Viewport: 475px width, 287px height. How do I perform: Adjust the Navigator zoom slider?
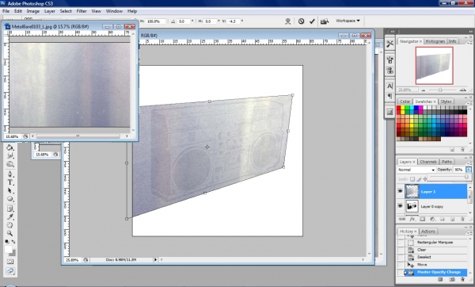(x=440, y=90)
